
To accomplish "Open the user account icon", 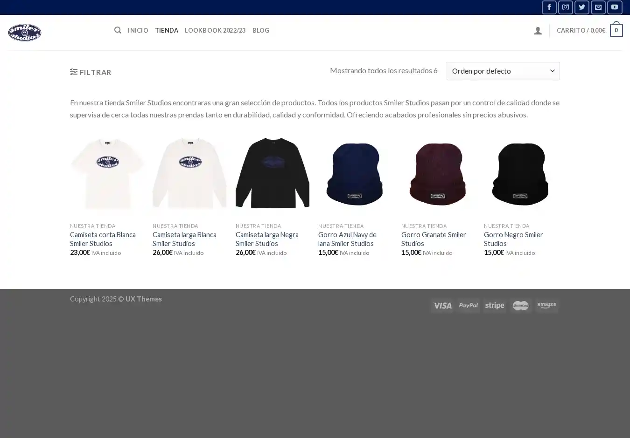I will click(x=538, y=31).
